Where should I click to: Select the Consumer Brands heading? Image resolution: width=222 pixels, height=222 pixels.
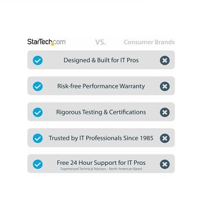pyautogui.click(x=149, y=42)
